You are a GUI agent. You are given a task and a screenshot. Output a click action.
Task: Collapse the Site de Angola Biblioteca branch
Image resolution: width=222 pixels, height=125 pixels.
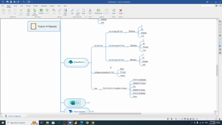click(x=127, y=61)
